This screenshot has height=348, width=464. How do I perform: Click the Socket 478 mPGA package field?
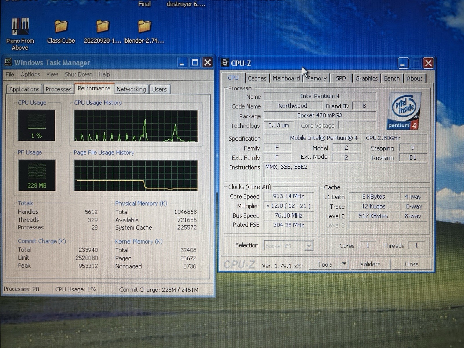click(320, 115)
